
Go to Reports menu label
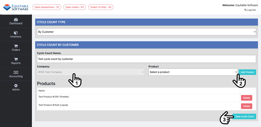16,63
